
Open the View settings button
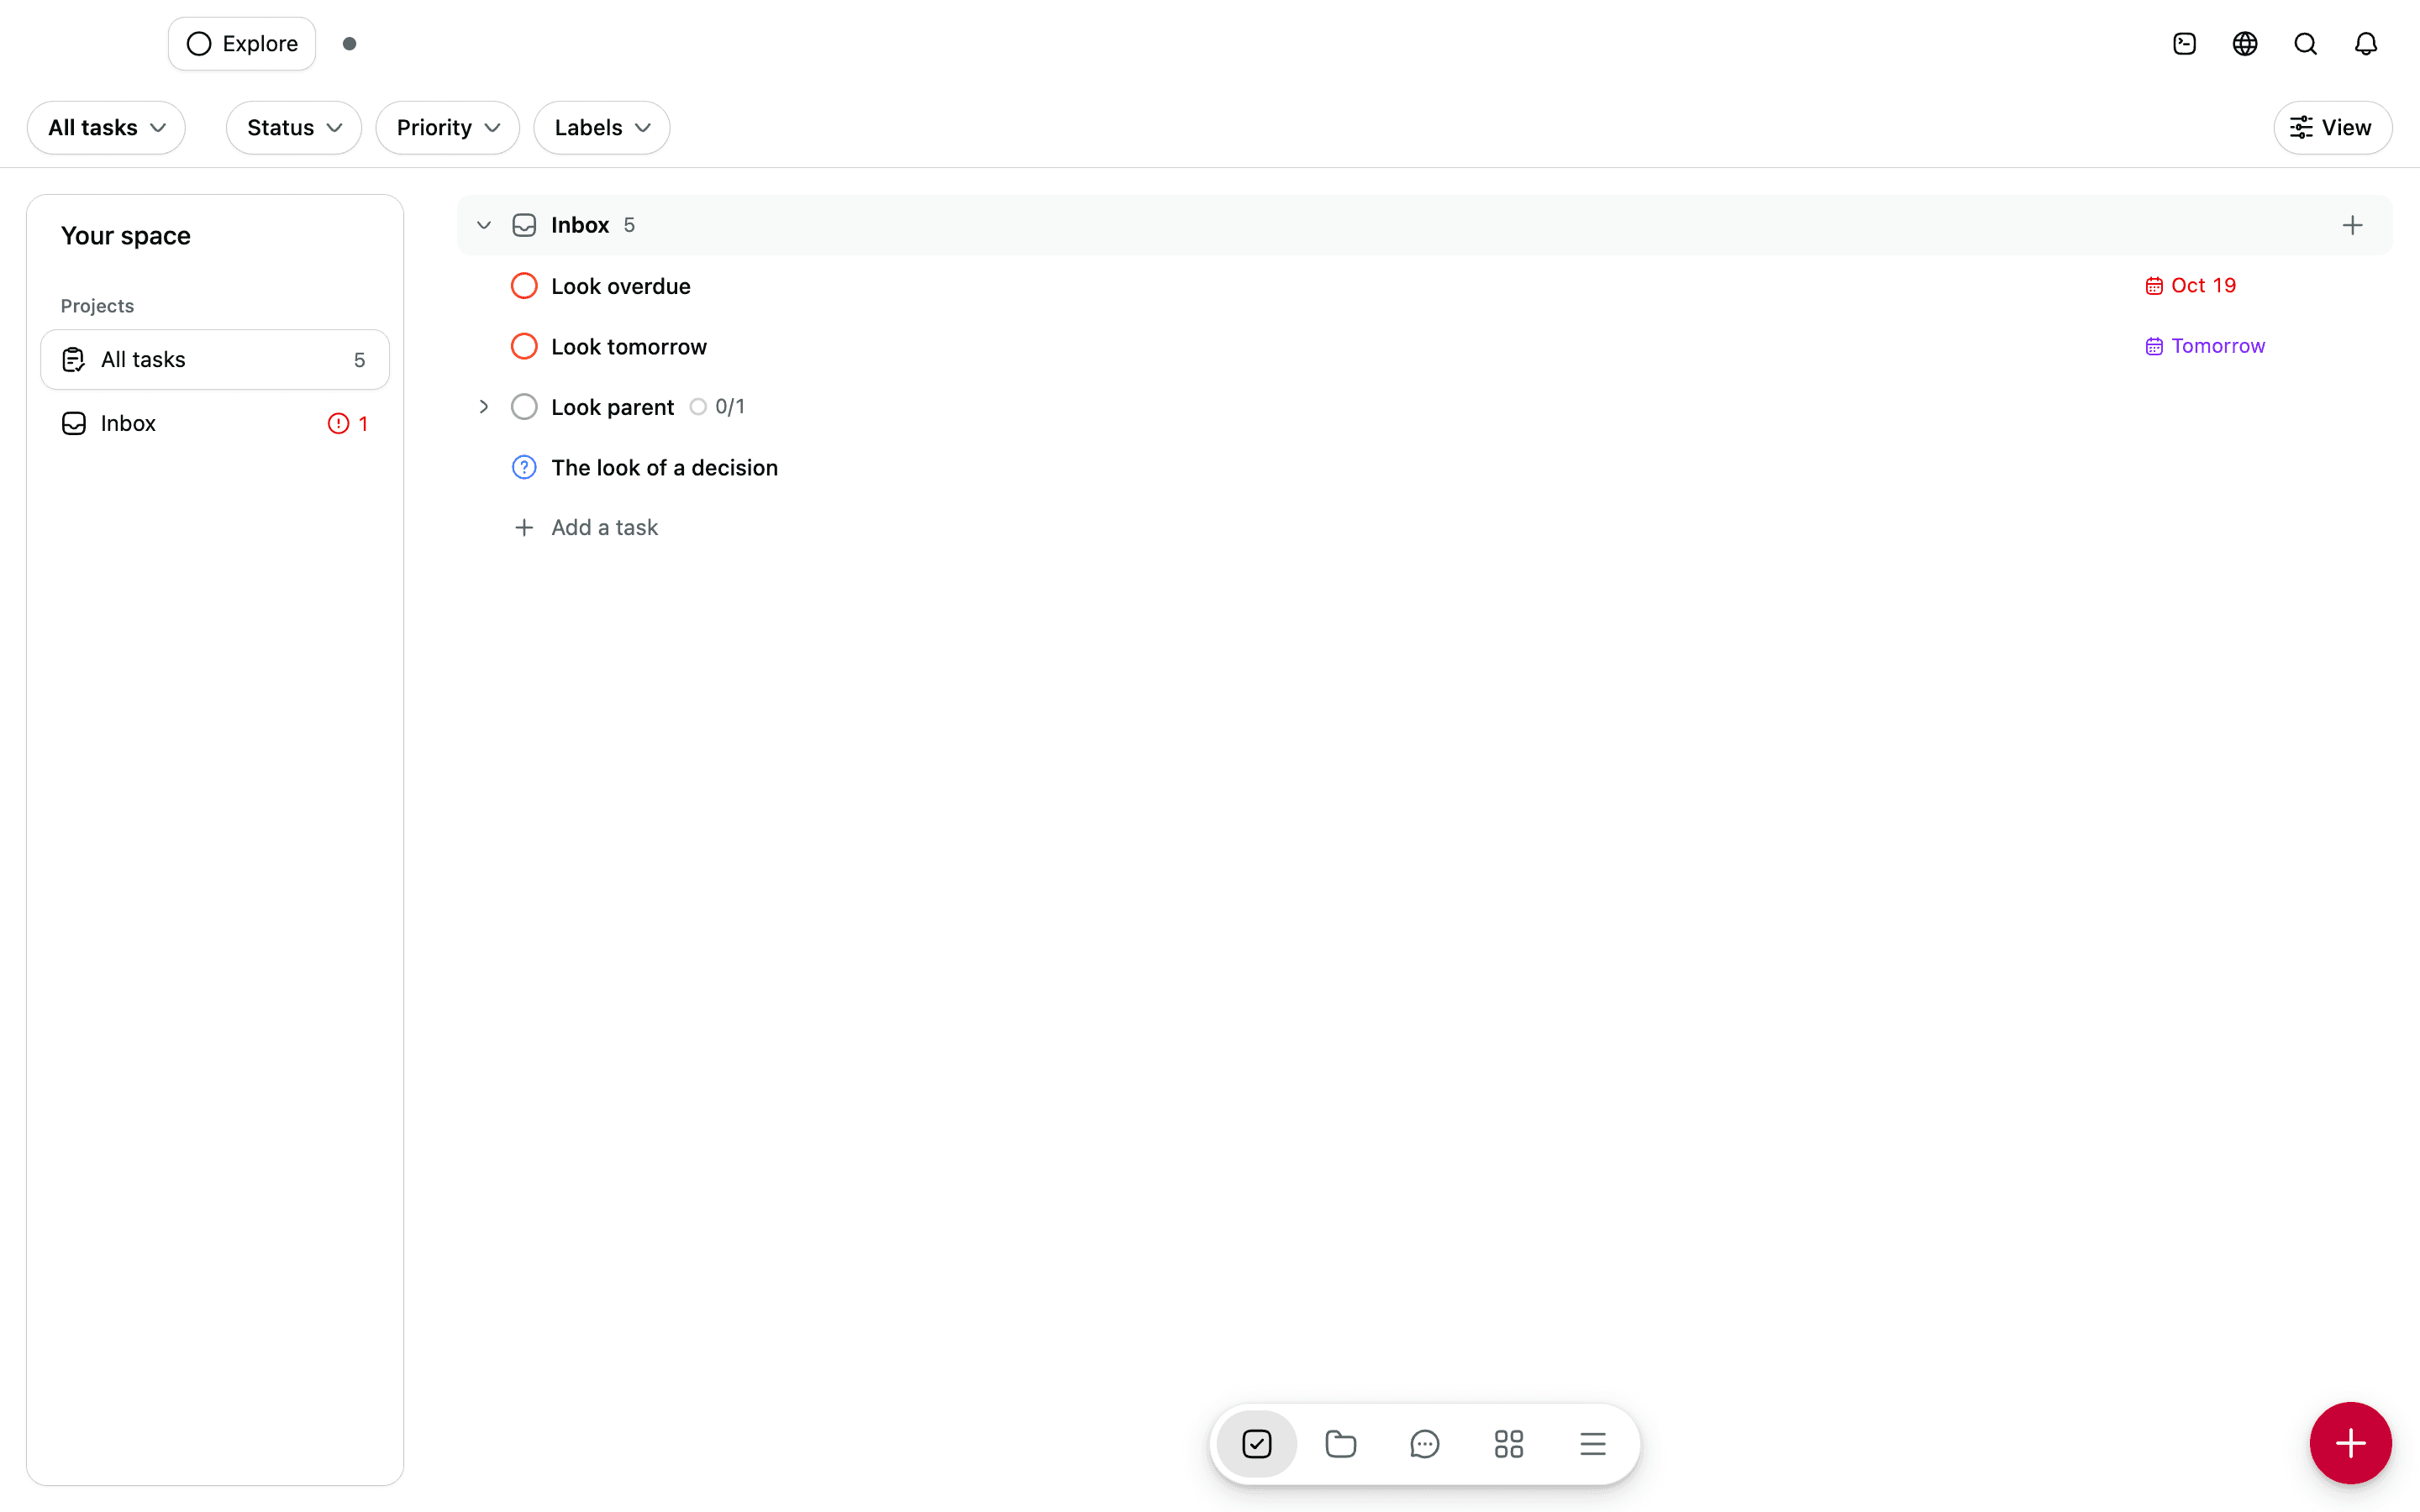[x=2332, y=128]
